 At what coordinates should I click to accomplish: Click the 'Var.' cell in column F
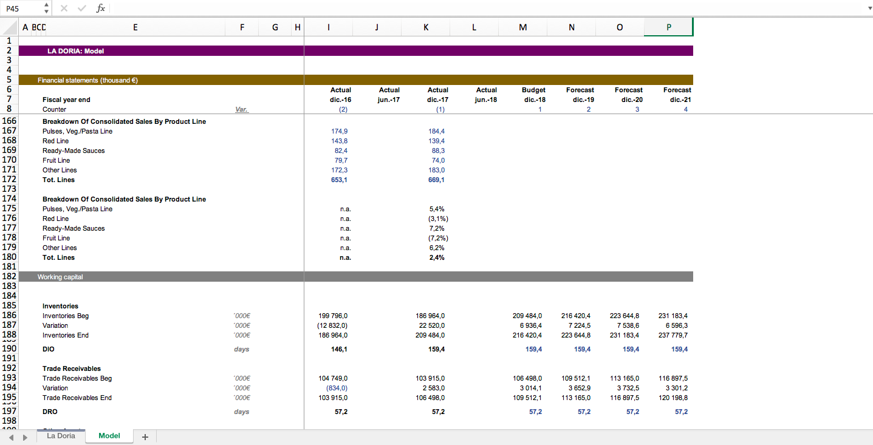(x=242, y=109)
